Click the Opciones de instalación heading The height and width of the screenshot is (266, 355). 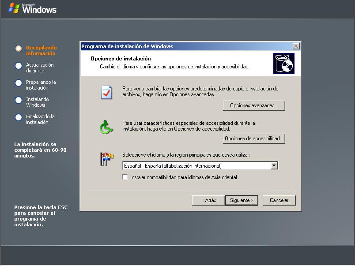click(121, 59)
